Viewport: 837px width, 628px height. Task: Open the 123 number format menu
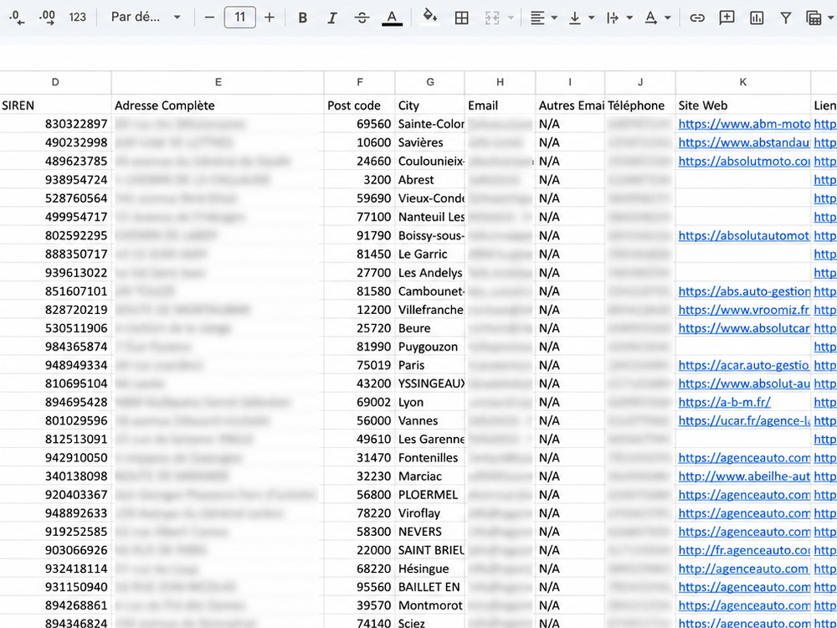click(77, 18)
